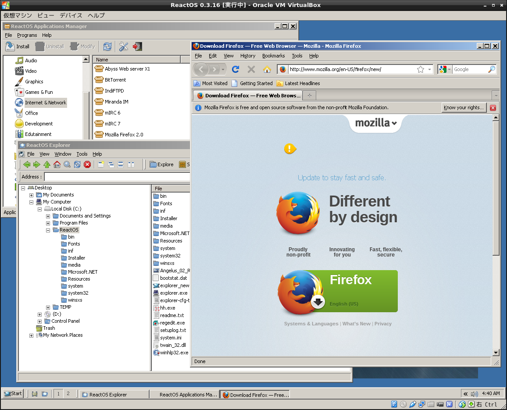Open Firefox Tools menu
Image resolution: width=507 pixels, height=410 pixels.
click(297, 56)
